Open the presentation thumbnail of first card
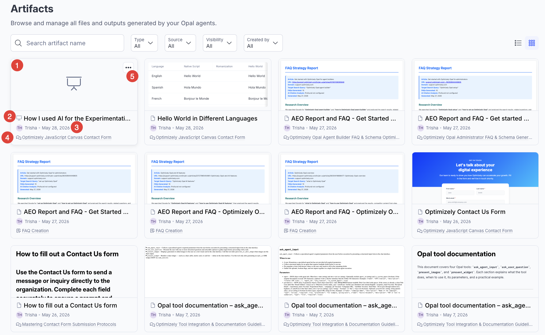The image size is (545, 335). pyautogui.click(x=74, y=85)
